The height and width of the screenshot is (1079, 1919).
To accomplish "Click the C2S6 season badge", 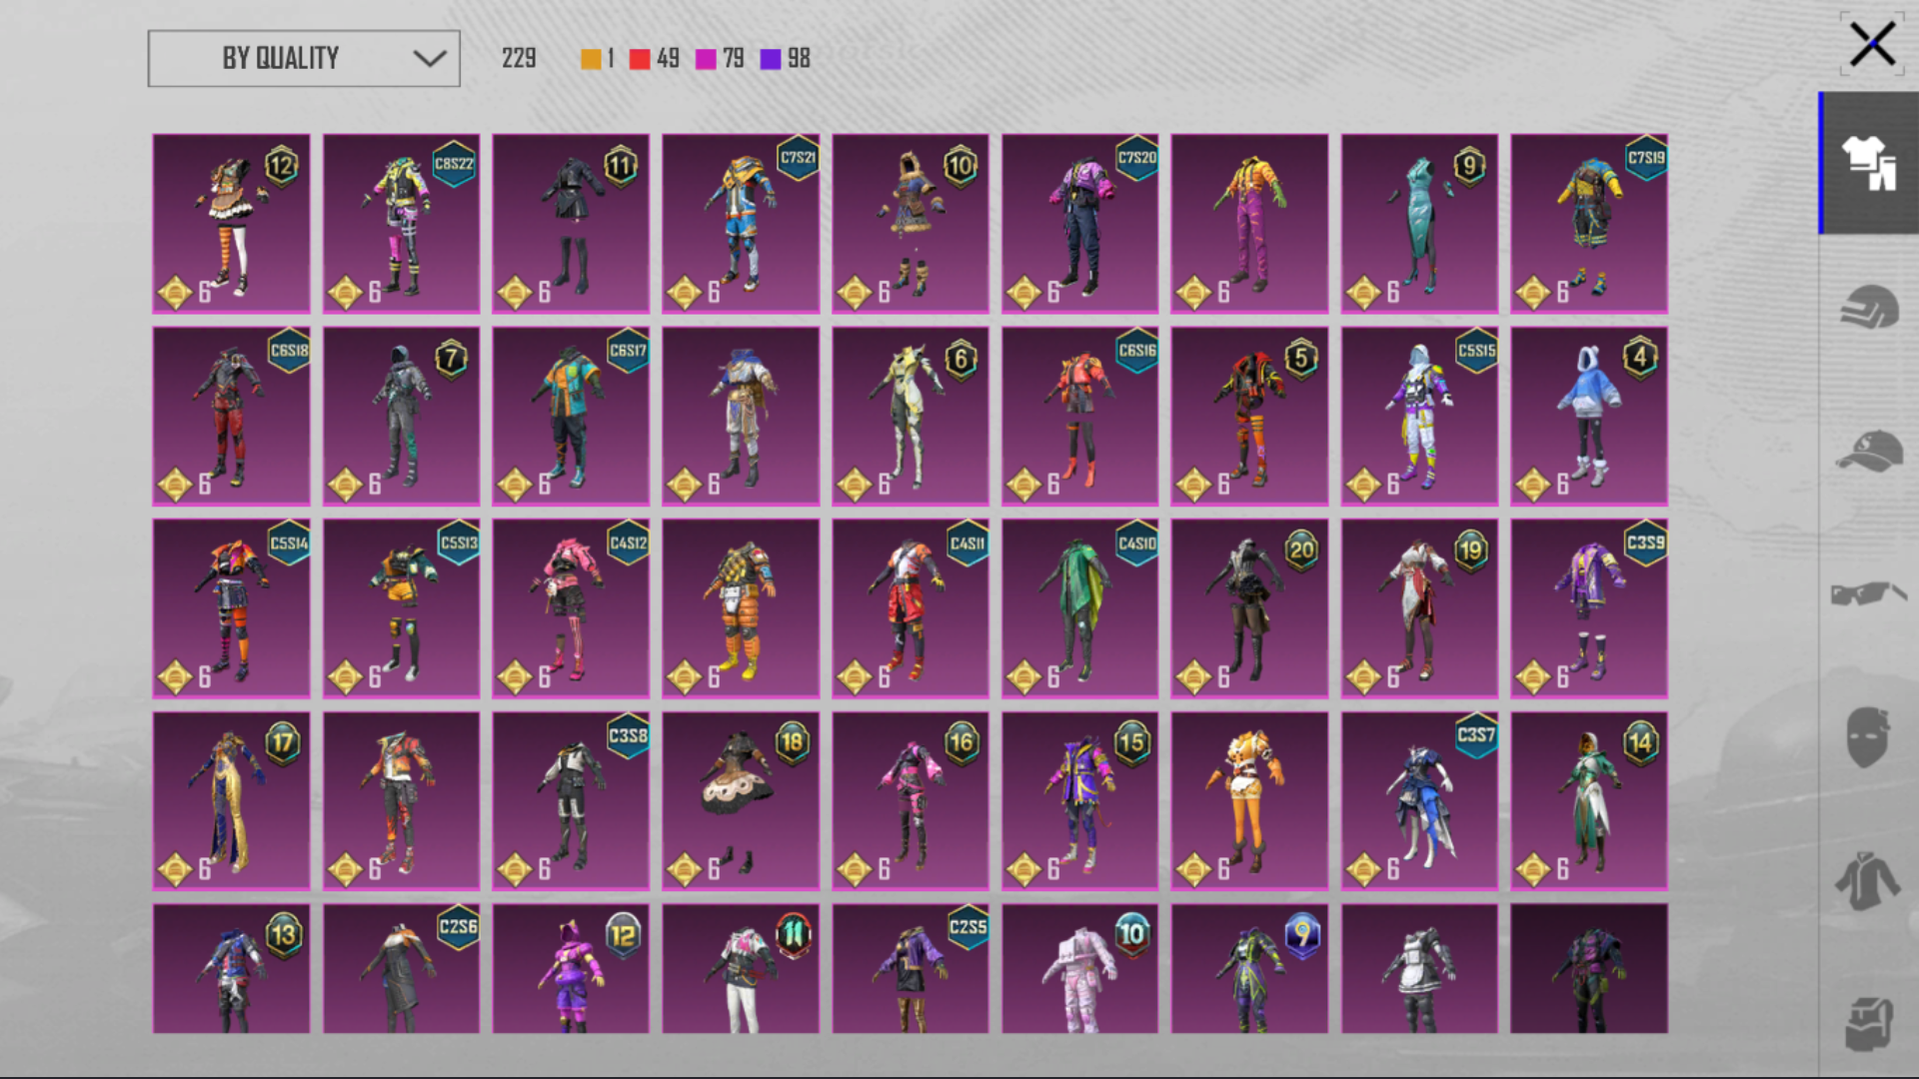I will click(x=458, y=927).
